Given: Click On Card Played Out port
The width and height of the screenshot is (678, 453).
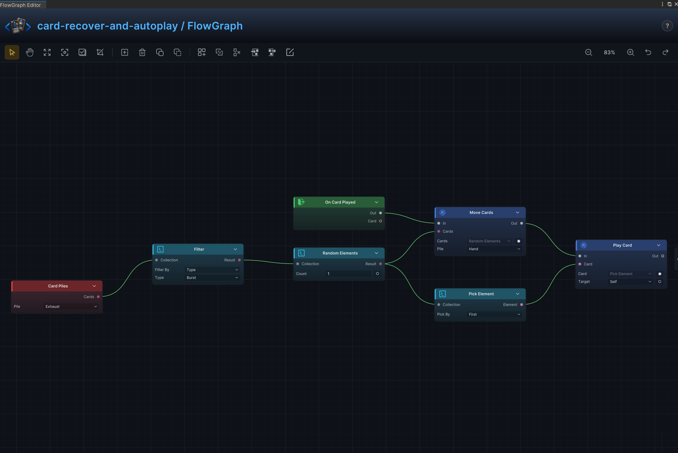Looking at the screenshot, I should click(380, 213).
